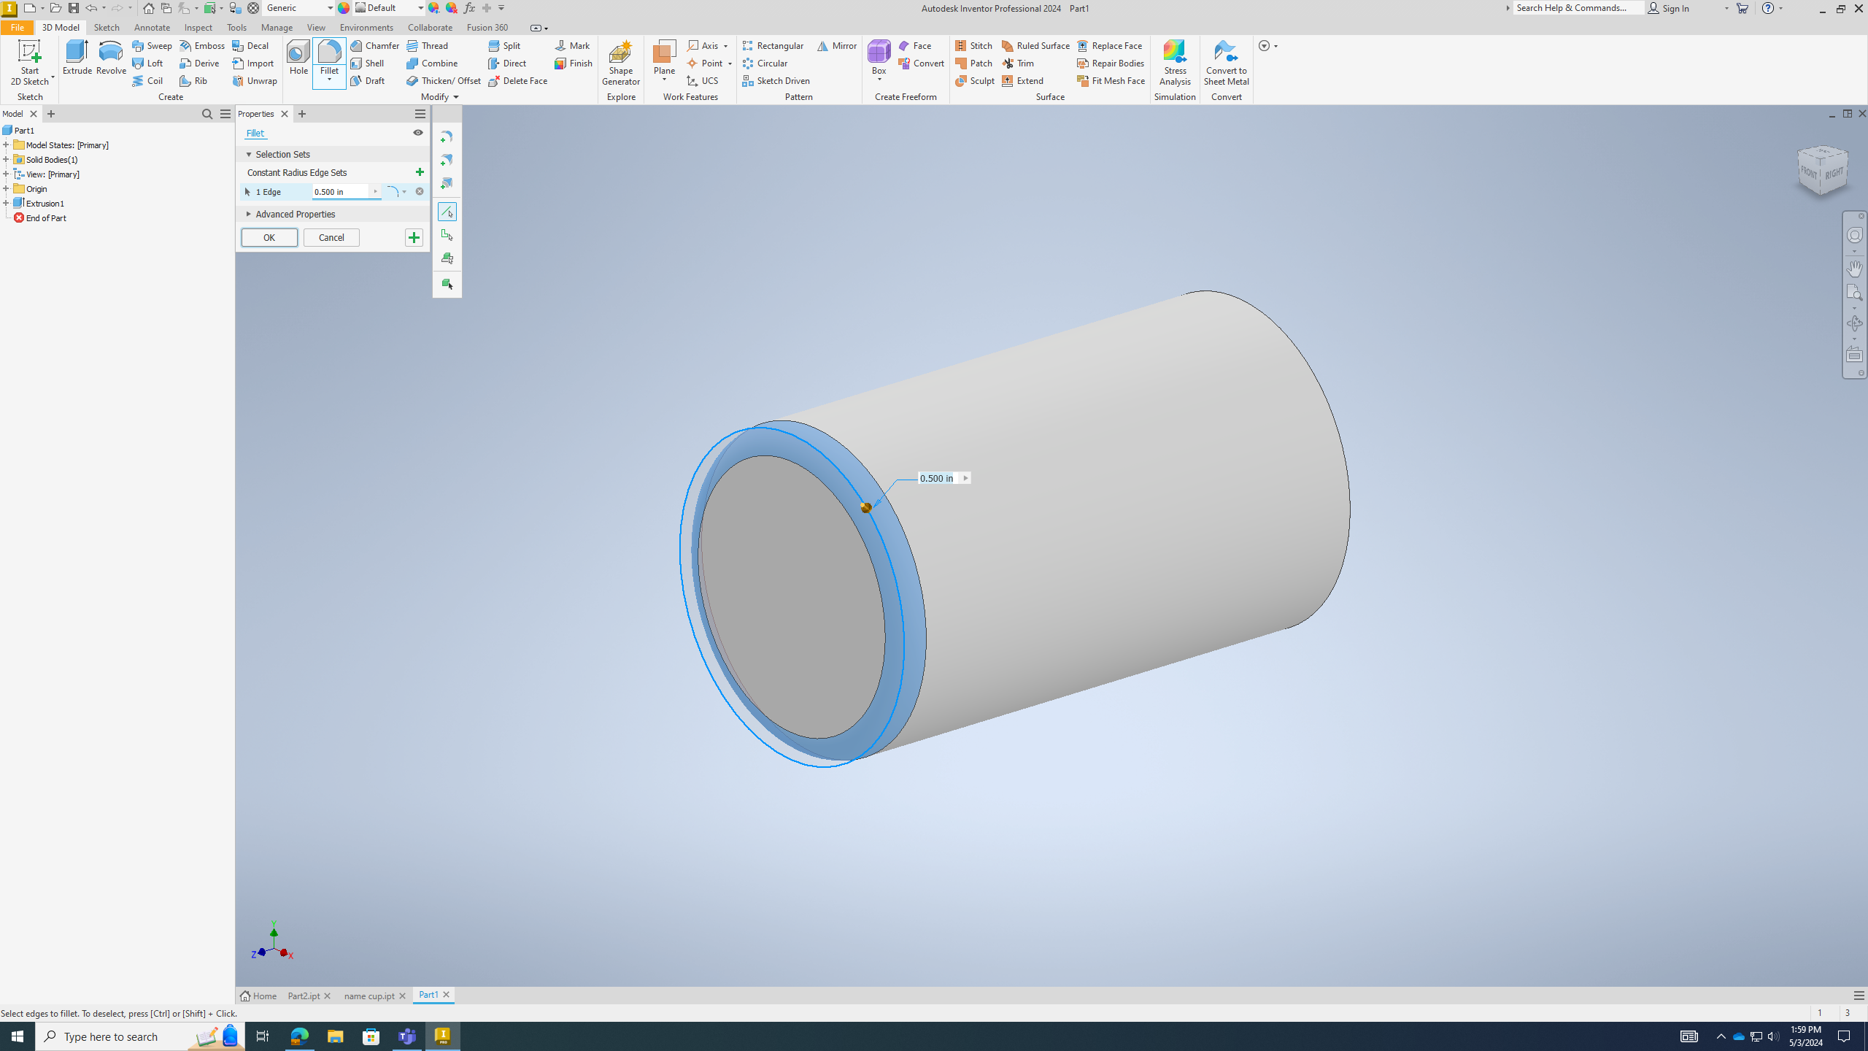The image size is (1868, 1051).
Task: Add a constant radius edge set
Action: [x=420, y=172]
